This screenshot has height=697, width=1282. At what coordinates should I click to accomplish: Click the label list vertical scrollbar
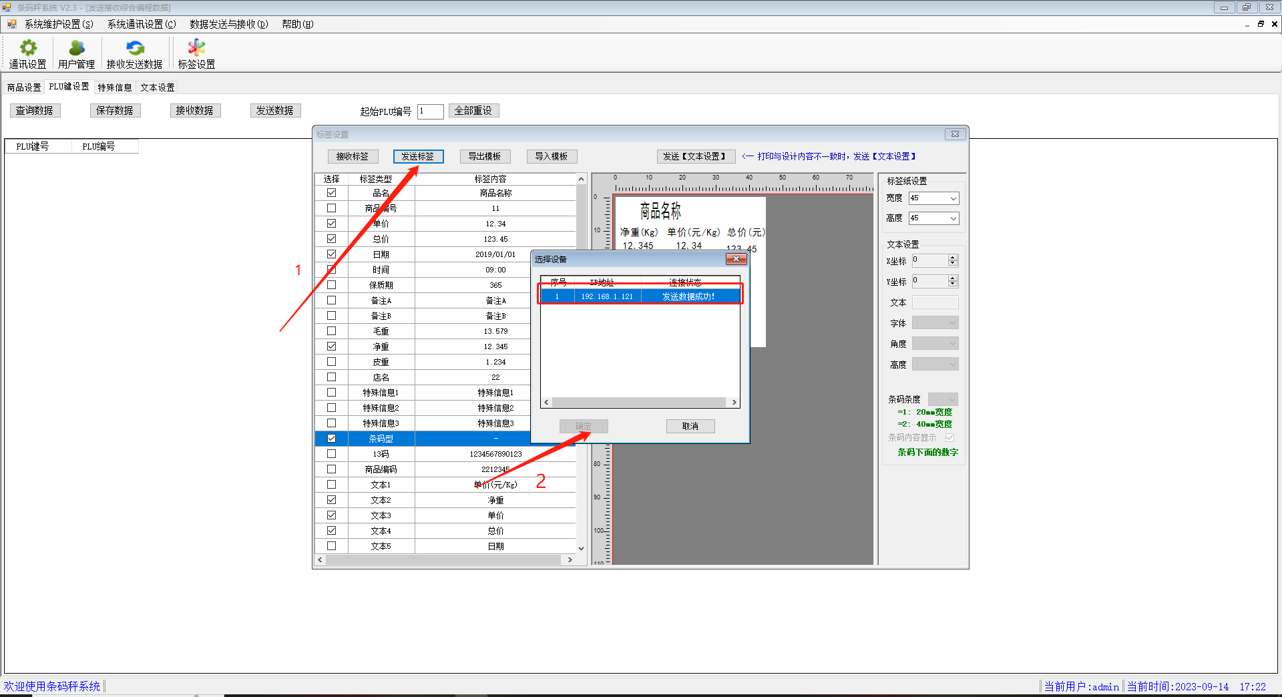pyautogui.click(x=581, y=364)
